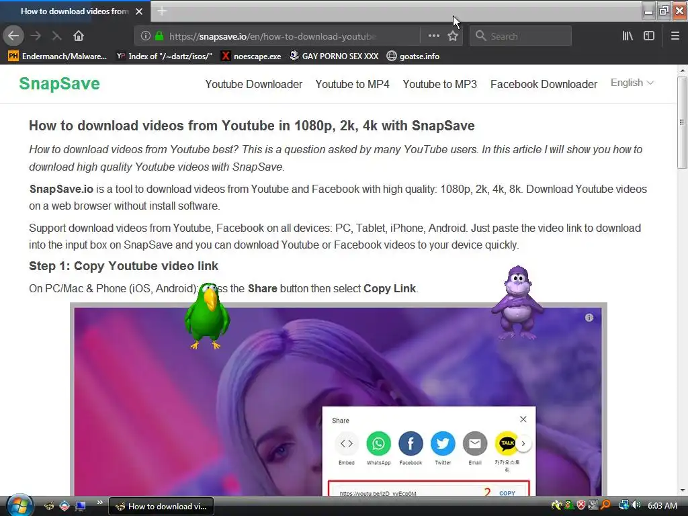688x516 pixels.
Task: Open the 'Index of /~dartz/isos/' bookmark
Action: click(x=165, y=56)
